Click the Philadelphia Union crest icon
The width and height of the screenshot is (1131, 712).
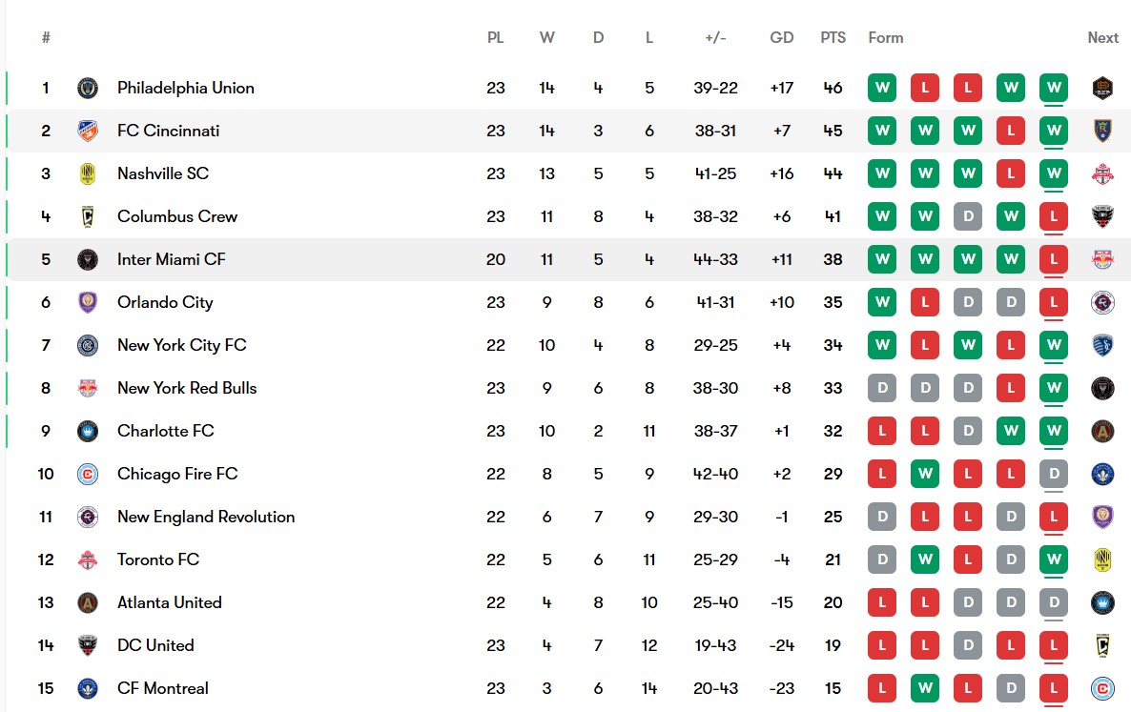pyautogui.click(x=88, y=88)
